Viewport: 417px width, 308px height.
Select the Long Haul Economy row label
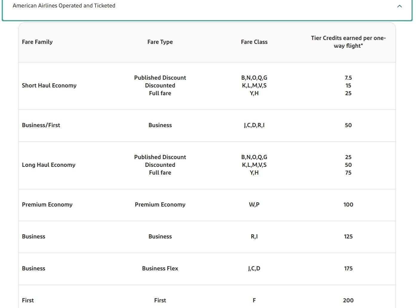[49, 165]
